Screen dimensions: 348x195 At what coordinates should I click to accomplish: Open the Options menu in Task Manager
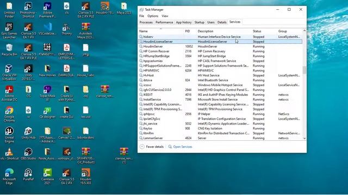[153, 16]
